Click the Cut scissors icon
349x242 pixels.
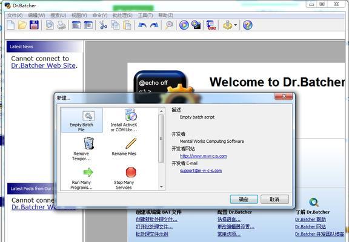tap(103, 25)
